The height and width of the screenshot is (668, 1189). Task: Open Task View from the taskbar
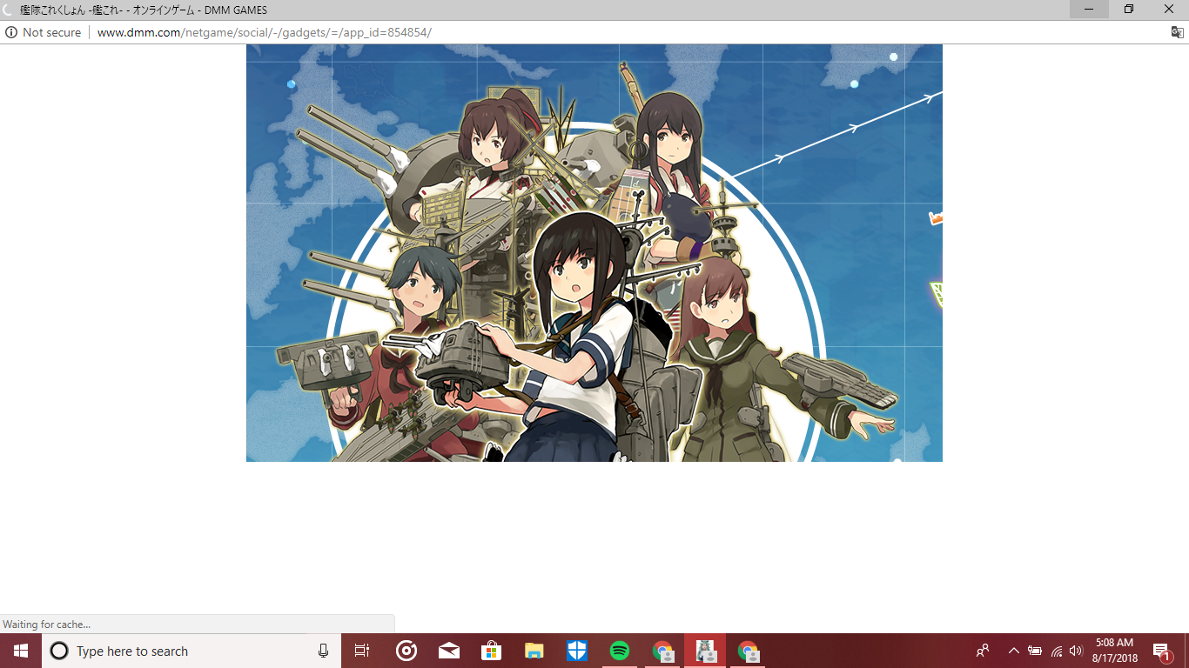pos(362,651)
